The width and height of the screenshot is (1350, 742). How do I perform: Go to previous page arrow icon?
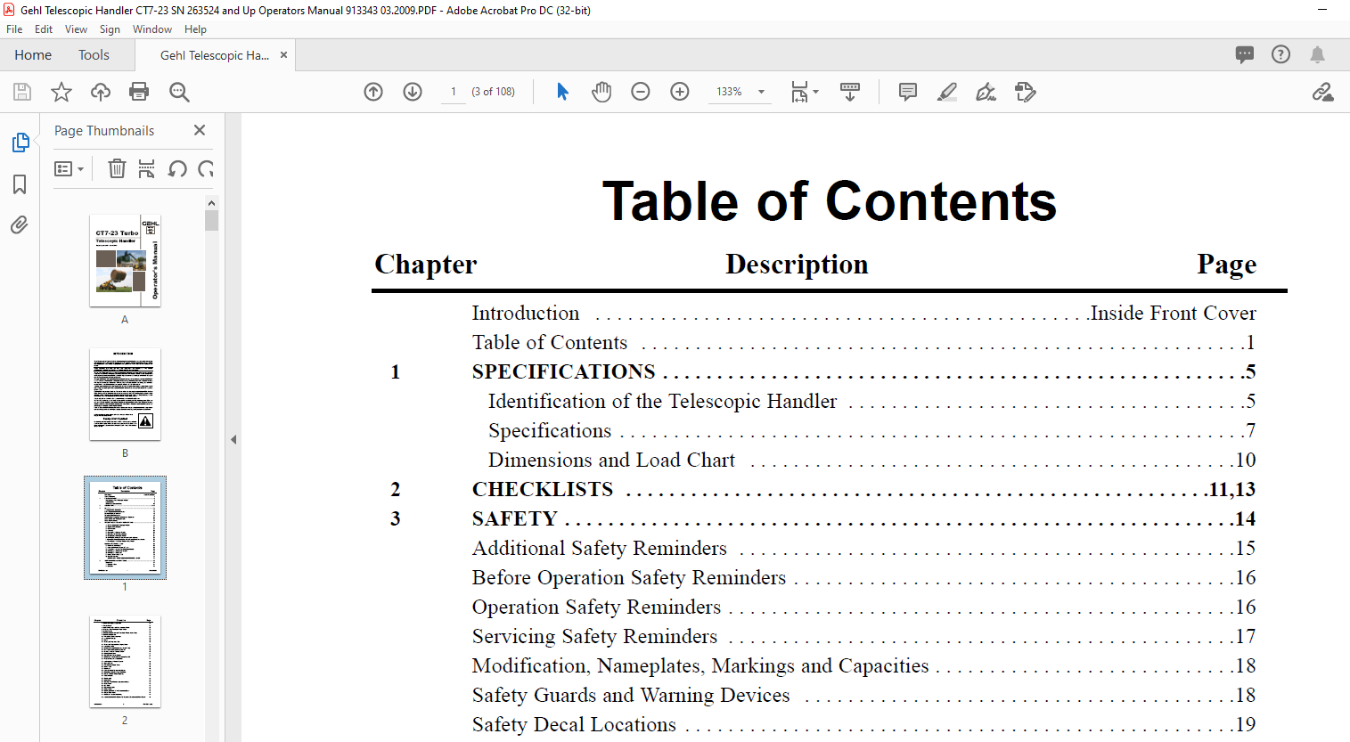coord(373,92)
